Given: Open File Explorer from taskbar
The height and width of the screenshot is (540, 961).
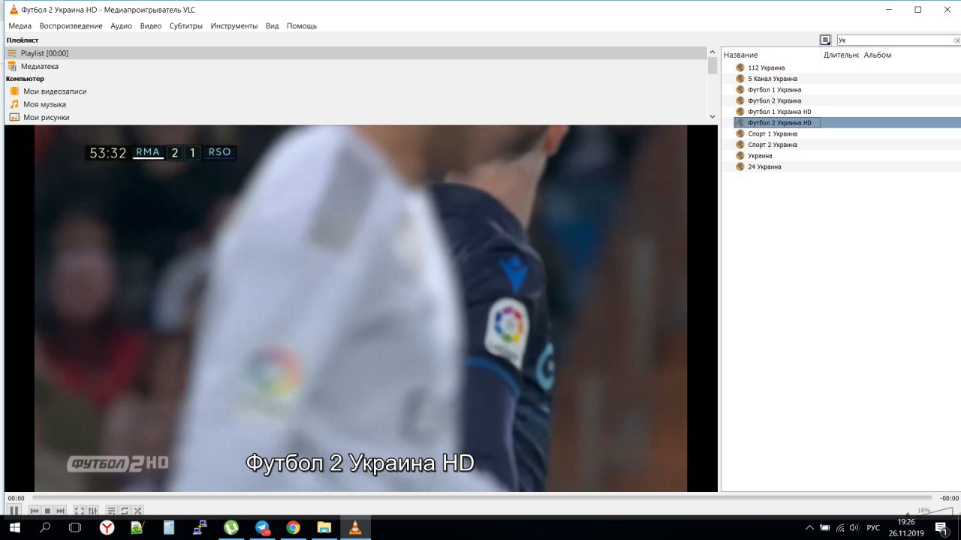Looking at the screenshot, I should click(324, 528).
